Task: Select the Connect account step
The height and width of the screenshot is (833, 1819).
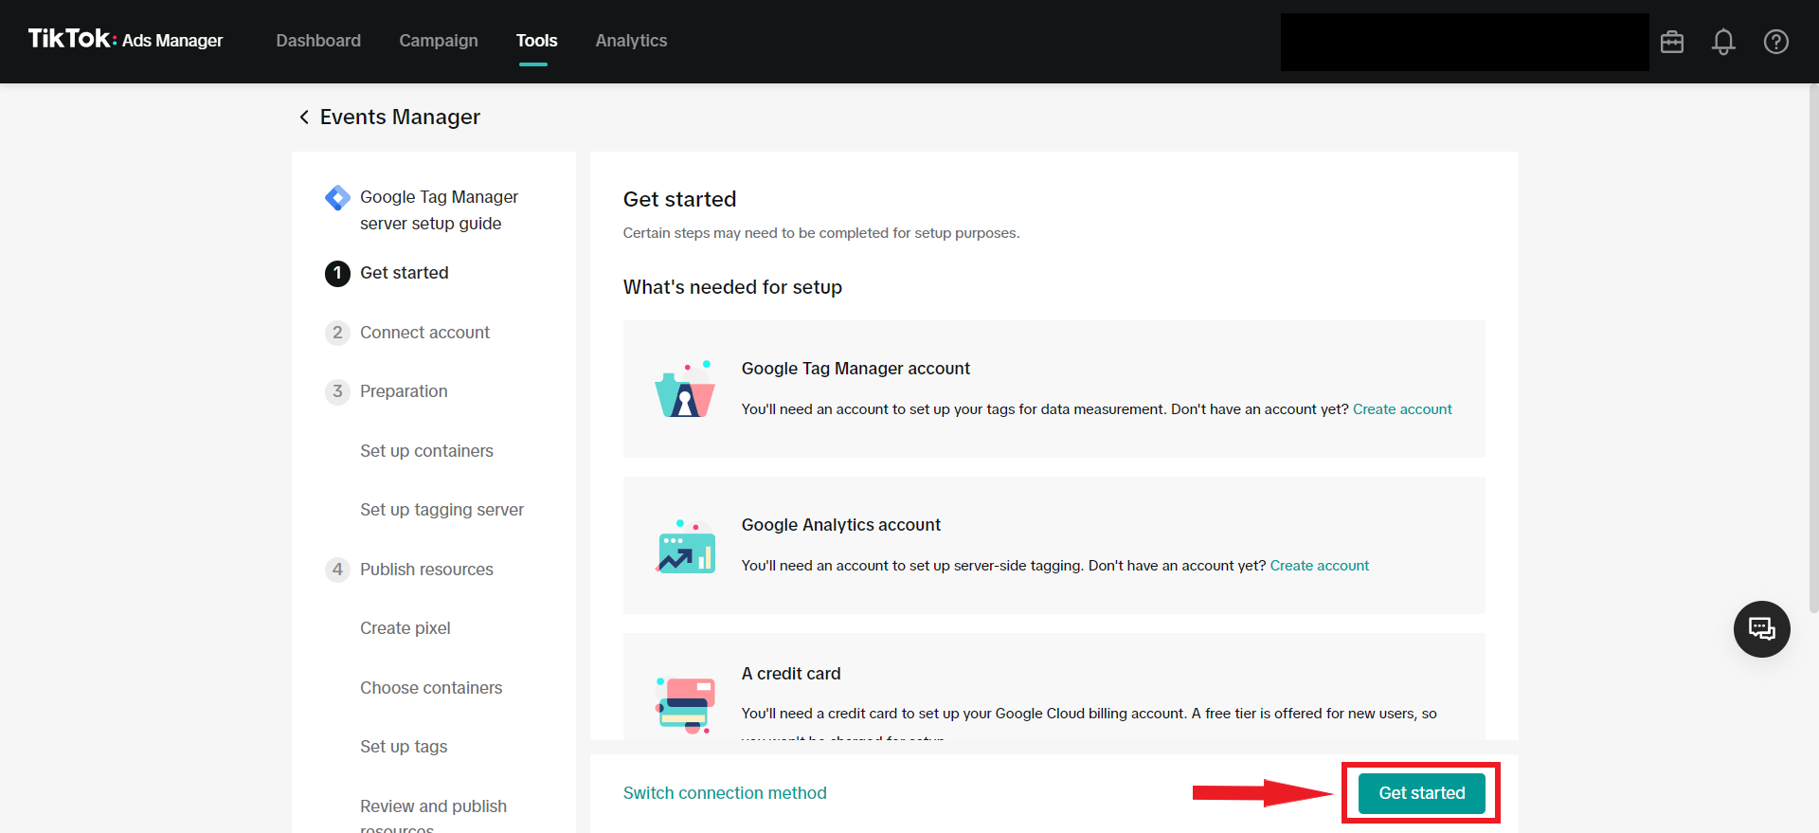Action: [x=424, y=333]
